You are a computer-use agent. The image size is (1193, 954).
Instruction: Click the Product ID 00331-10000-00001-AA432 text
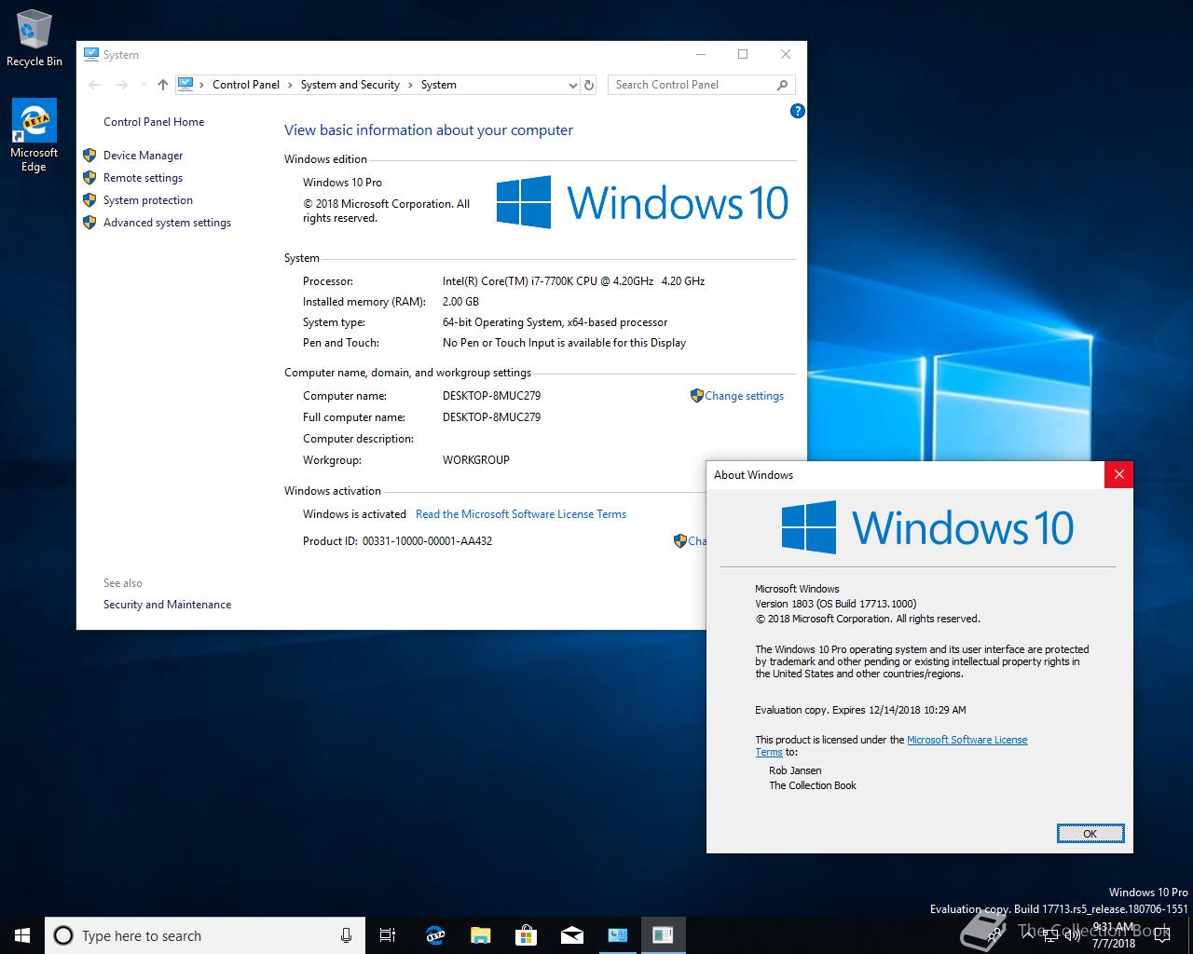[x=398, y=541]
